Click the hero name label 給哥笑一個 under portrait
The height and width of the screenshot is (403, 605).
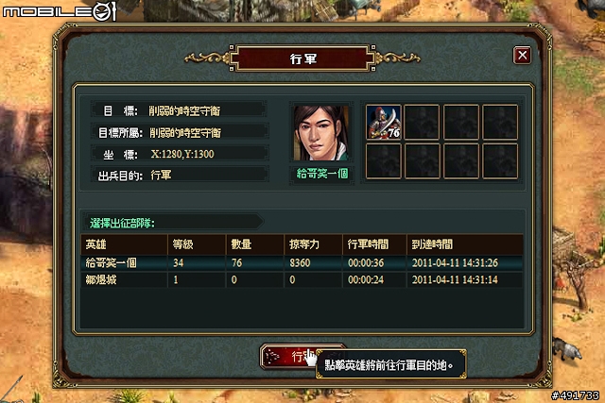pos(322,174)
